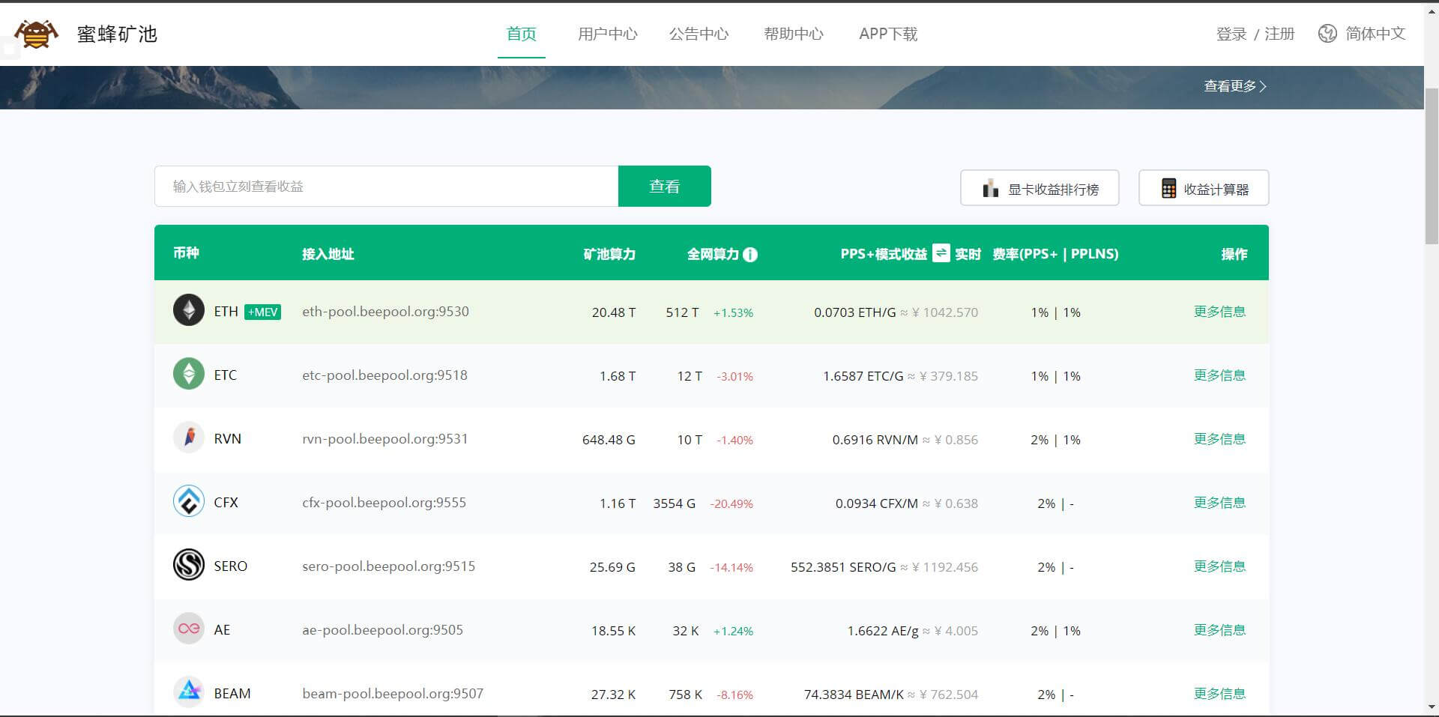
Task: Click the CFX coin icon
Action: pos(189,501)
